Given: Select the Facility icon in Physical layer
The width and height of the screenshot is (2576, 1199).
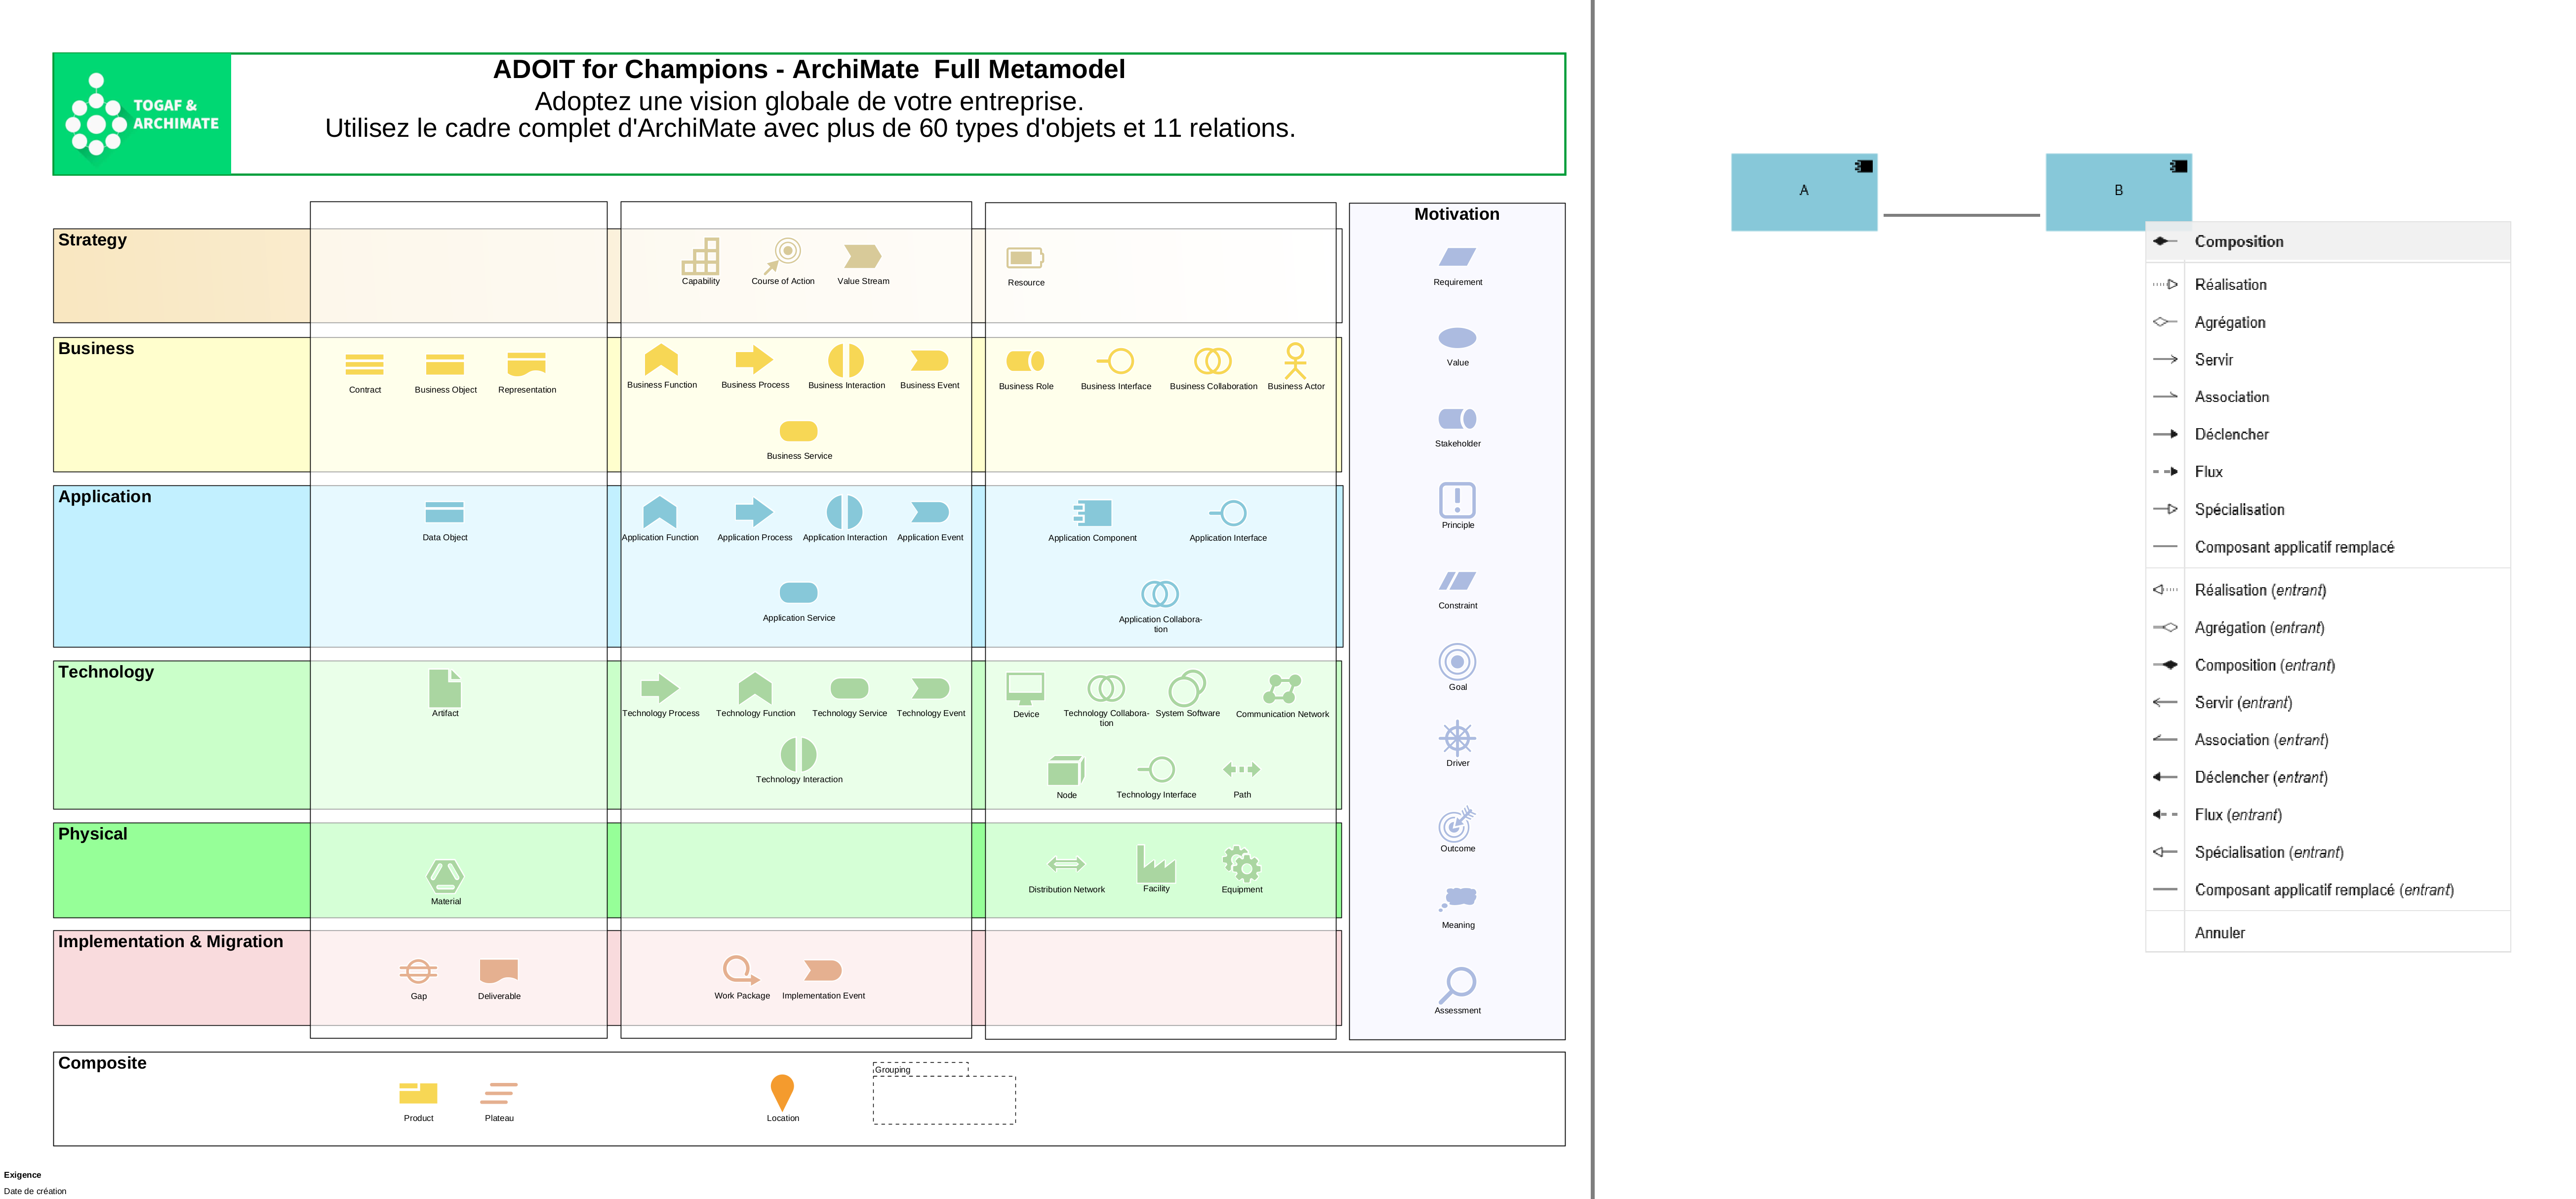Looking at the screenshot, I should (x=1156, y=863).
